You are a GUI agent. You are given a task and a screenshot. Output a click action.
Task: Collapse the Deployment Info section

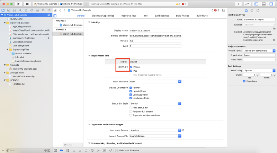pyautogui.click(x=89, y=55)
